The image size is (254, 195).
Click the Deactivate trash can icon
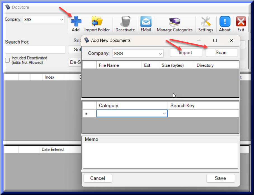(x=125, y=22)
